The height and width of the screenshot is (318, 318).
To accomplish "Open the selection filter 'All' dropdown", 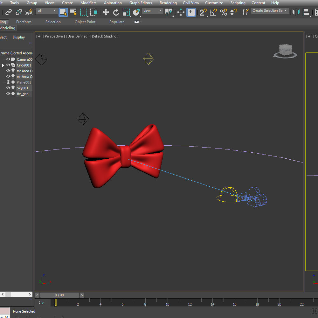I will point(47,11).
